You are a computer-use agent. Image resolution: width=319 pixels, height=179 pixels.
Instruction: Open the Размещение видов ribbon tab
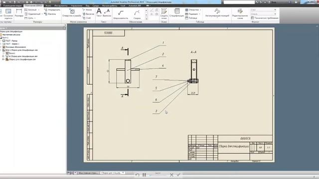tap(12, 5)
